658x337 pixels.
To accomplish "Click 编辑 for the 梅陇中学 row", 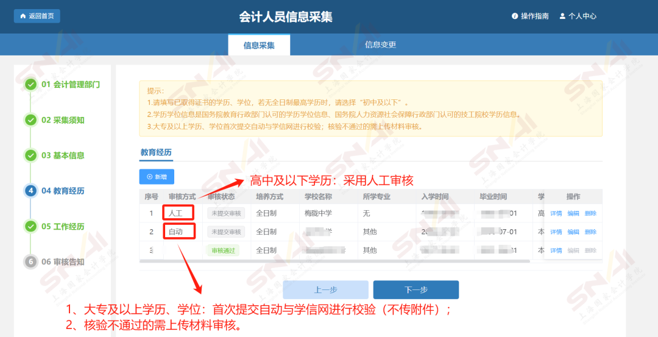I will (x=573, y=213).
